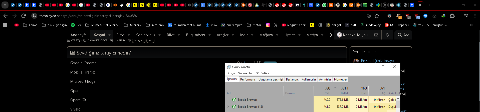Open the Koneko Toujou profile menu
This screenshot has height=112, width=480.
tap(352, 35)
